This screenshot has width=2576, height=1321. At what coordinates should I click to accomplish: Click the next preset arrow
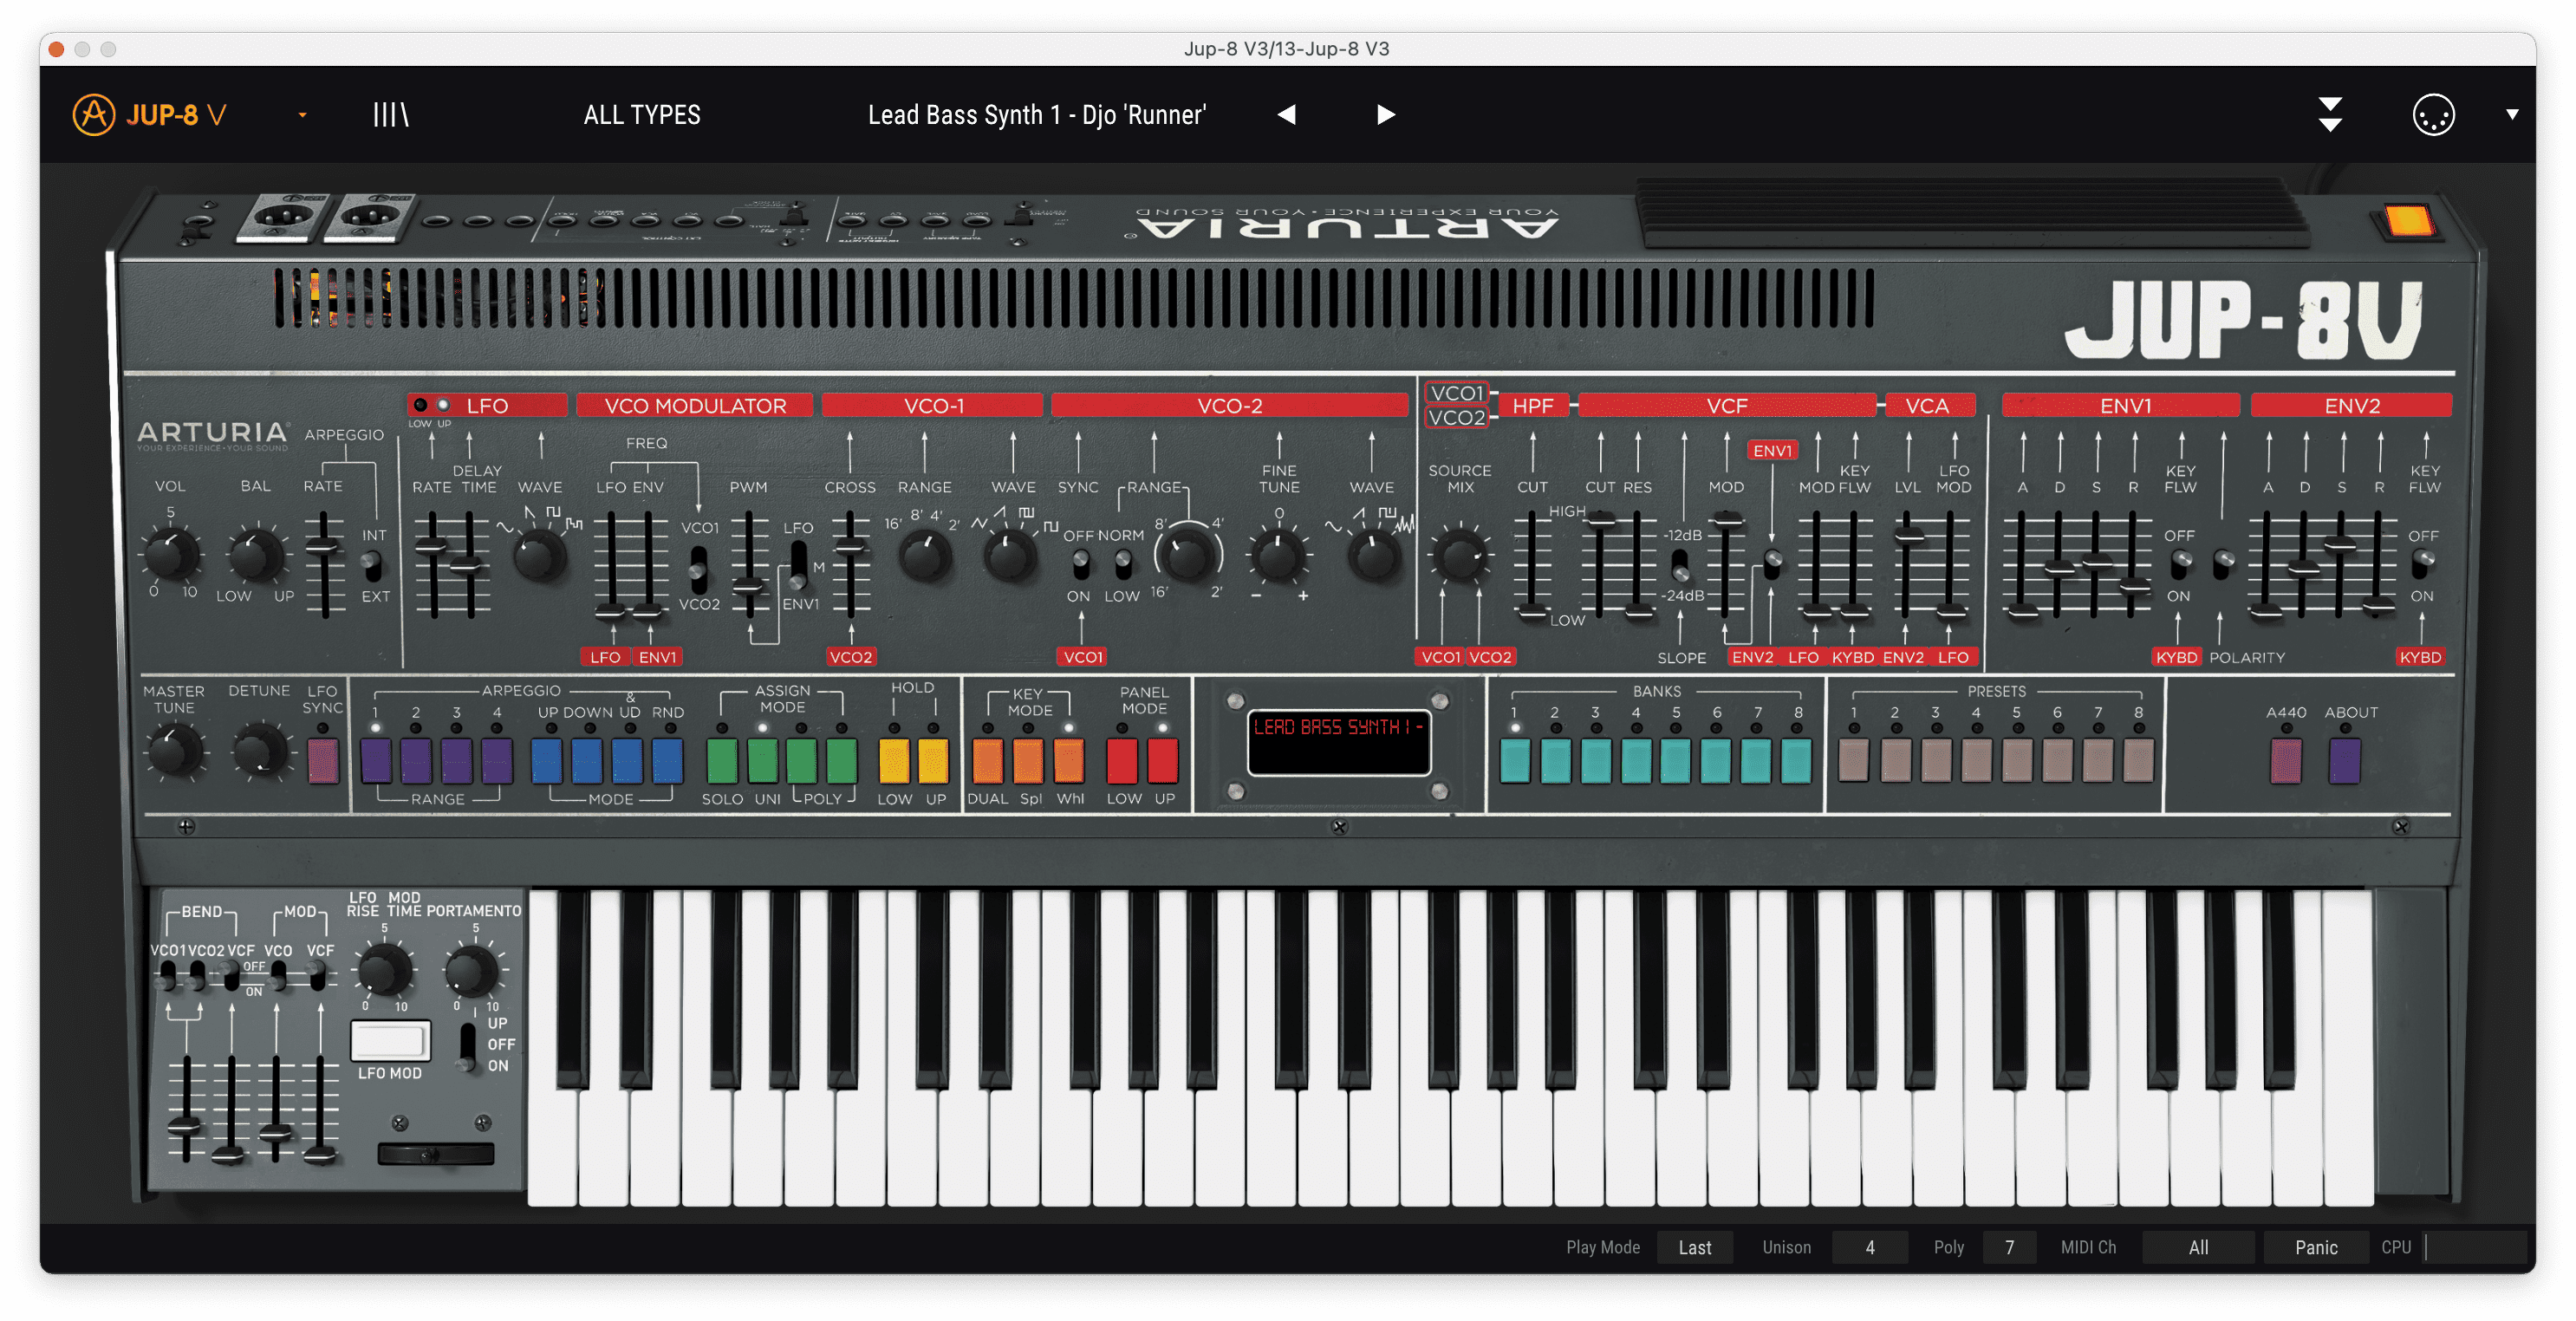(1385, 115)
